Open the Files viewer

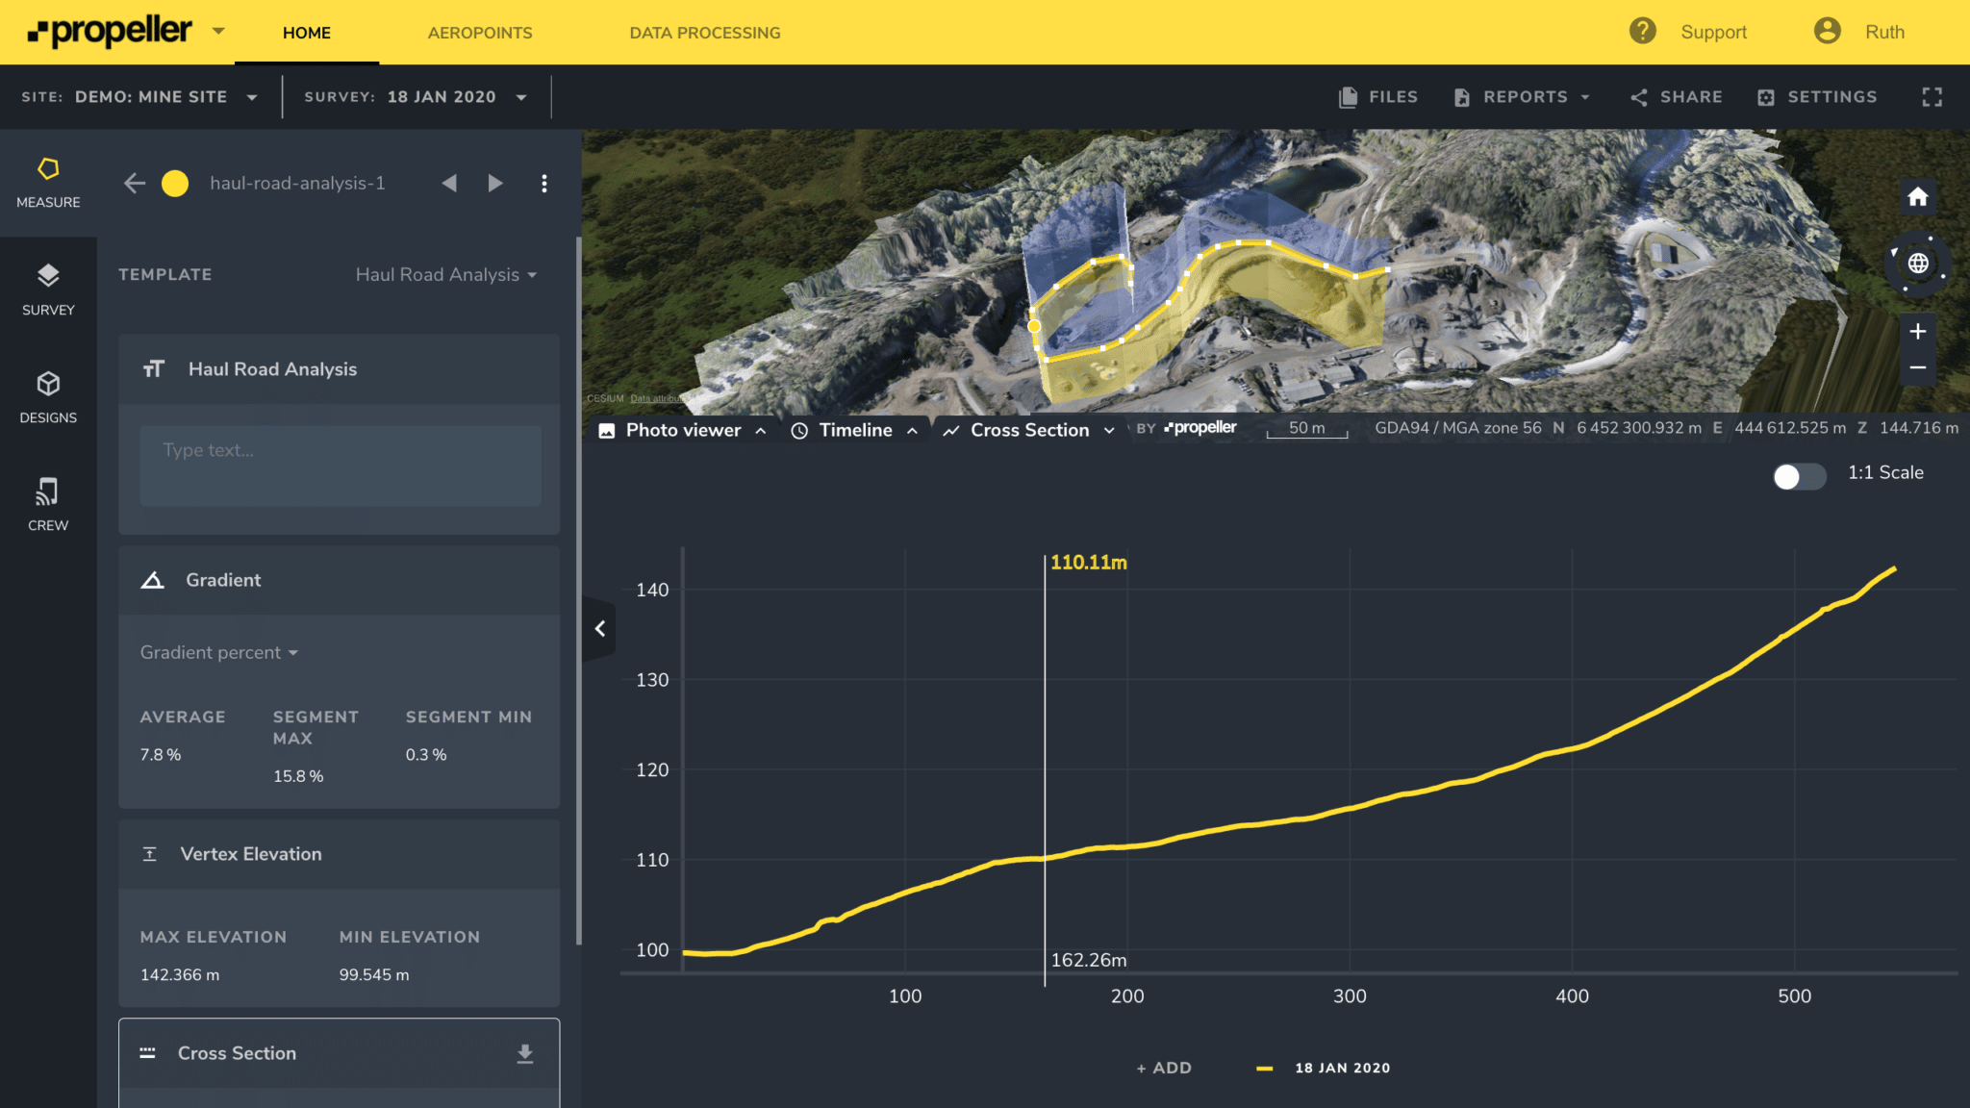1378,96
